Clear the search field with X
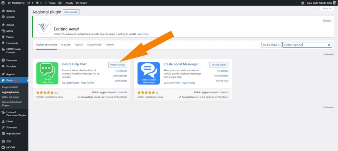338x151 pixels. pos(329,45)
